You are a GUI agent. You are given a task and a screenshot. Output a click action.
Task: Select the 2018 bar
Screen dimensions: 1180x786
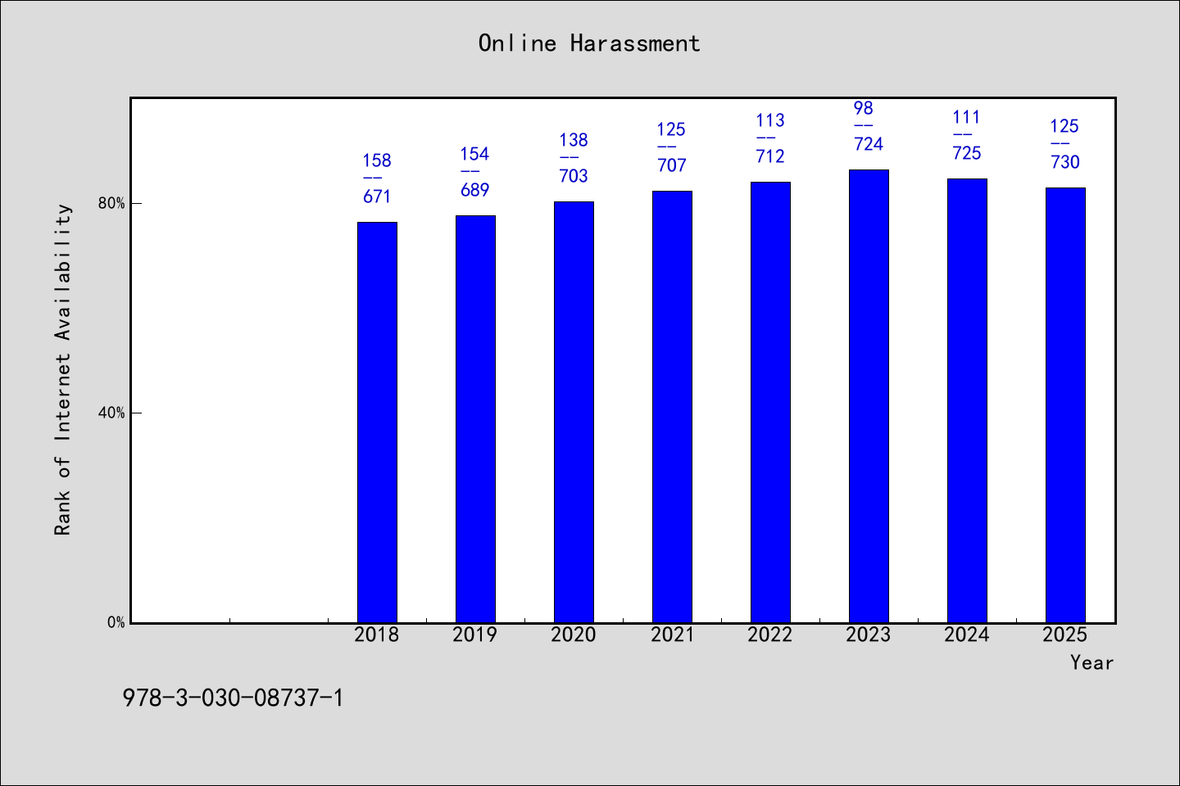pos(377,422)
